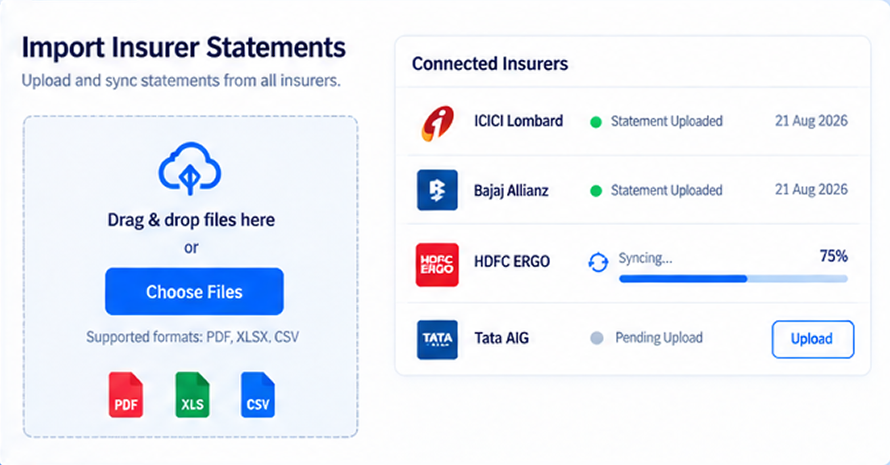Viewport: 890px width, 465px height.
Task: Click Bajaj Allianz green status dot
Action: click(596, 191)
